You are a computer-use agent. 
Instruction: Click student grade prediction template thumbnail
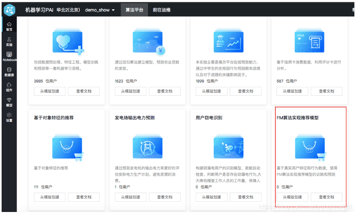[x=229, y=41]
